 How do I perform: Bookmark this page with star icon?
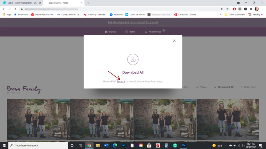click(228, 9)
